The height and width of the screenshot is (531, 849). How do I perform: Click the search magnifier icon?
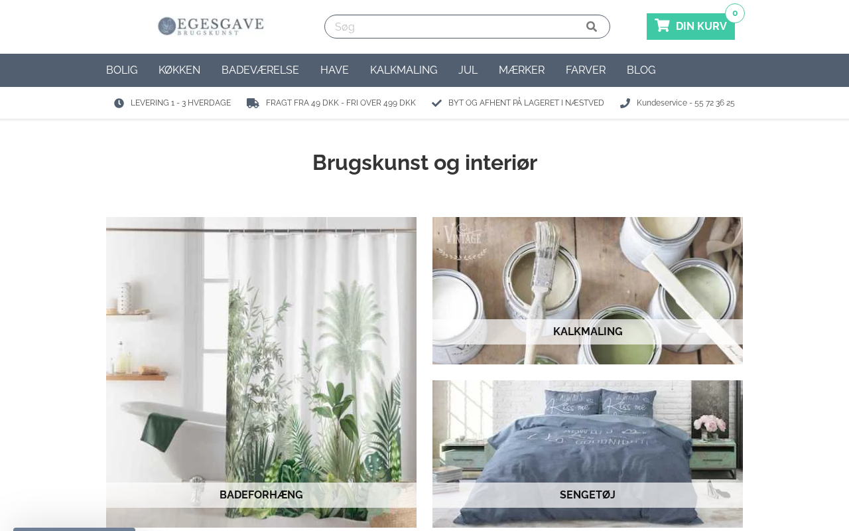point(592,27)
